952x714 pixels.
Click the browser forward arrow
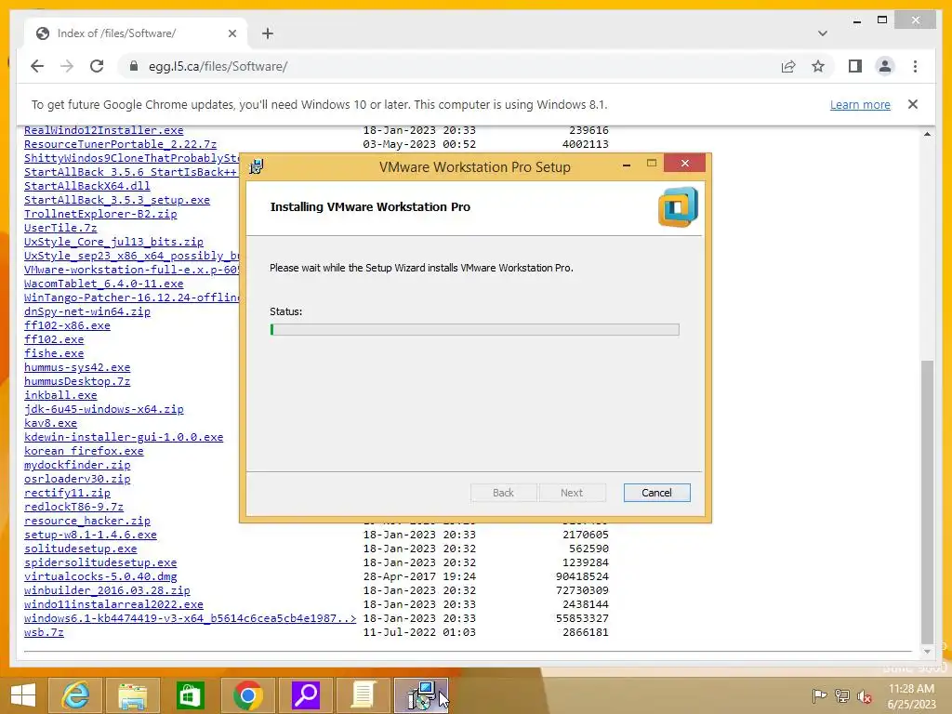67,66
